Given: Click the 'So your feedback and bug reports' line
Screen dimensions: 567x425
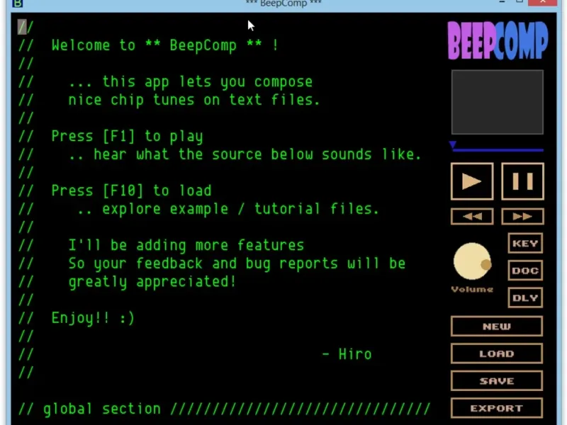Looking at the screenshot, I should [237, 263].
